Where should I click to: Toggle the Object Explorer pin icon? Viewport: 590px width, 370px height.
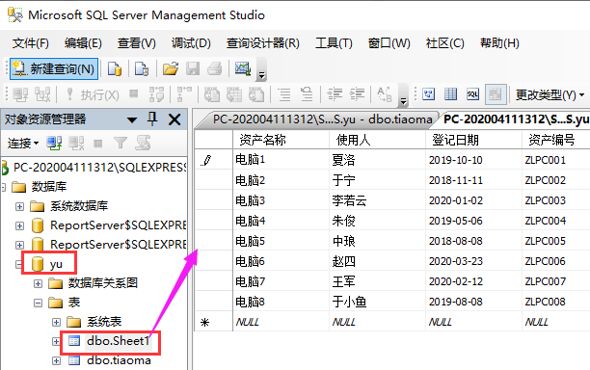[x=152, y=119]
